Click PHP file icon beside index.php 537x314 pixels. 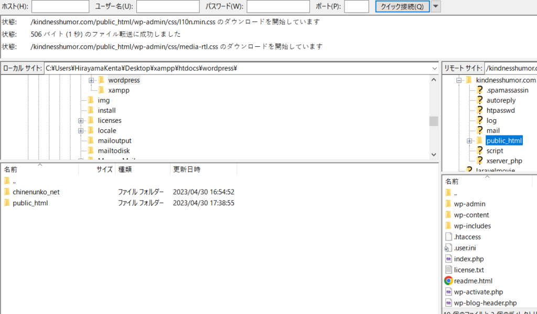pyautogui.click(x=448, y=259)
